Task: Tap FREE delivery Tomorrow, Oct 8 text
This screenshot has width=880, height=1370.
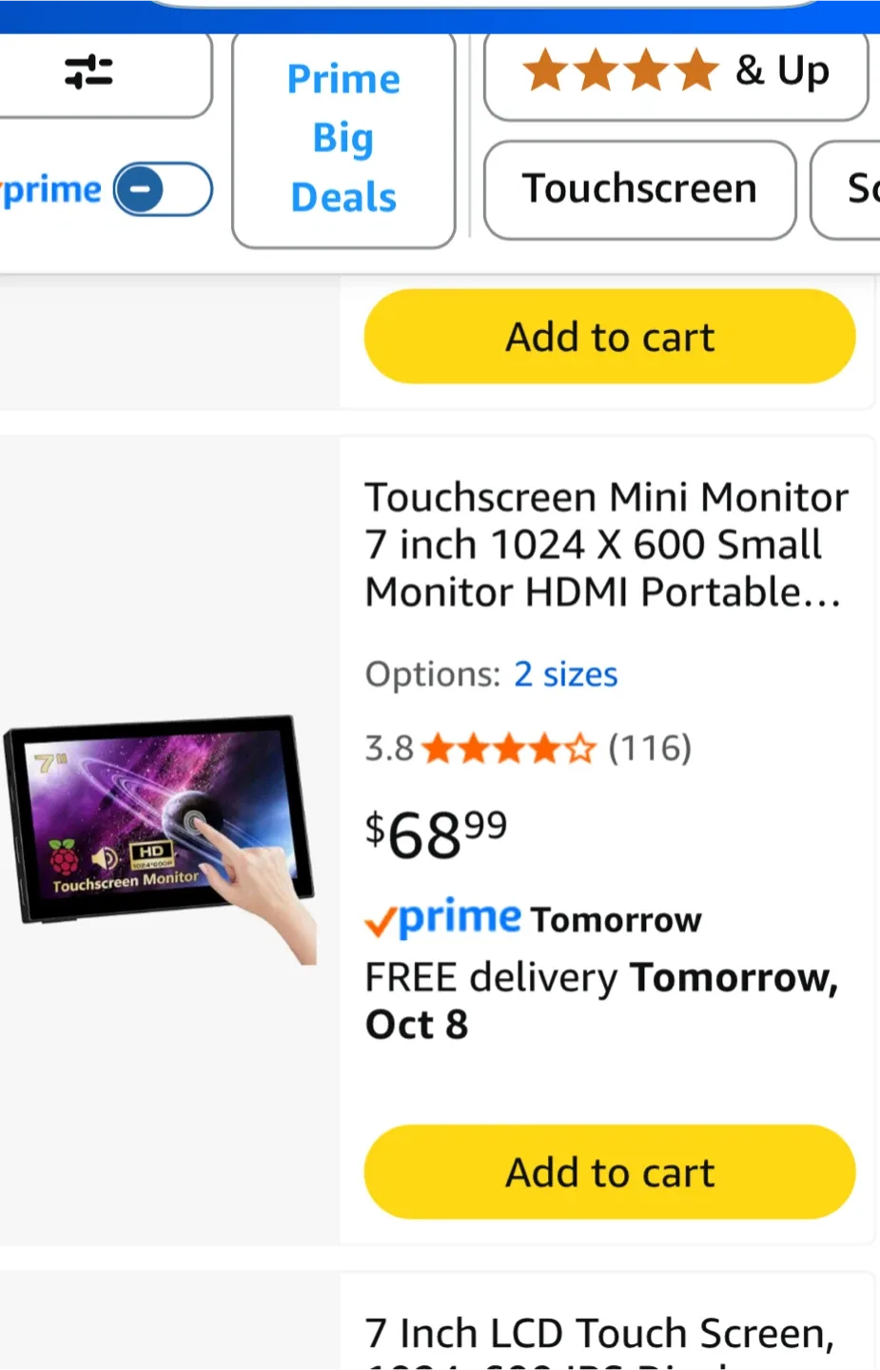Action: pyautogui.click(x=602, y=1001)
